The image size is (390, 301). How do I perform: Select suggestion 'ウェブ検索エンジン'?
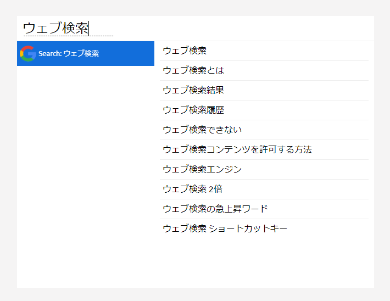coord(264,169)
